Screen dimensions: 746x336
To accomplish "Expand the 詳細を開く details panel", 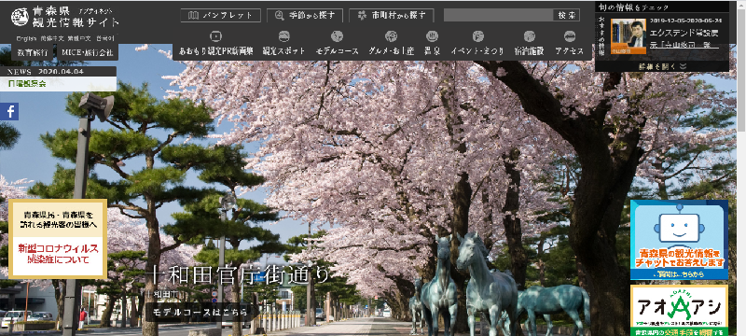I will (x=662, y=66).
